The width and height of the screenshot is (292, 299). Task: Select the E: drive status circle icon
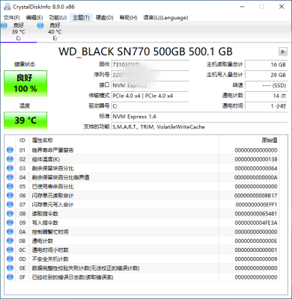pos(40,25)
